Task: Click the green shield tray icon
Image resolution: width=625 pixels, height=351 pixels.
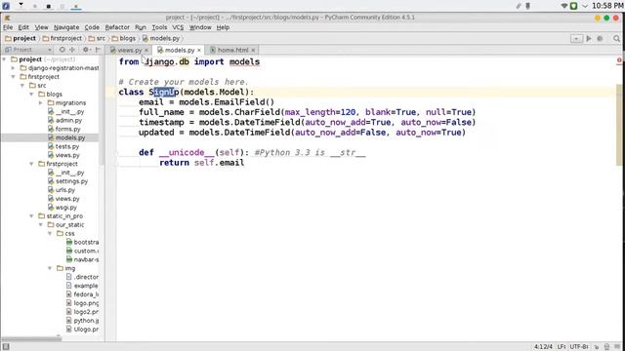Action: click(x=573, y=6)
